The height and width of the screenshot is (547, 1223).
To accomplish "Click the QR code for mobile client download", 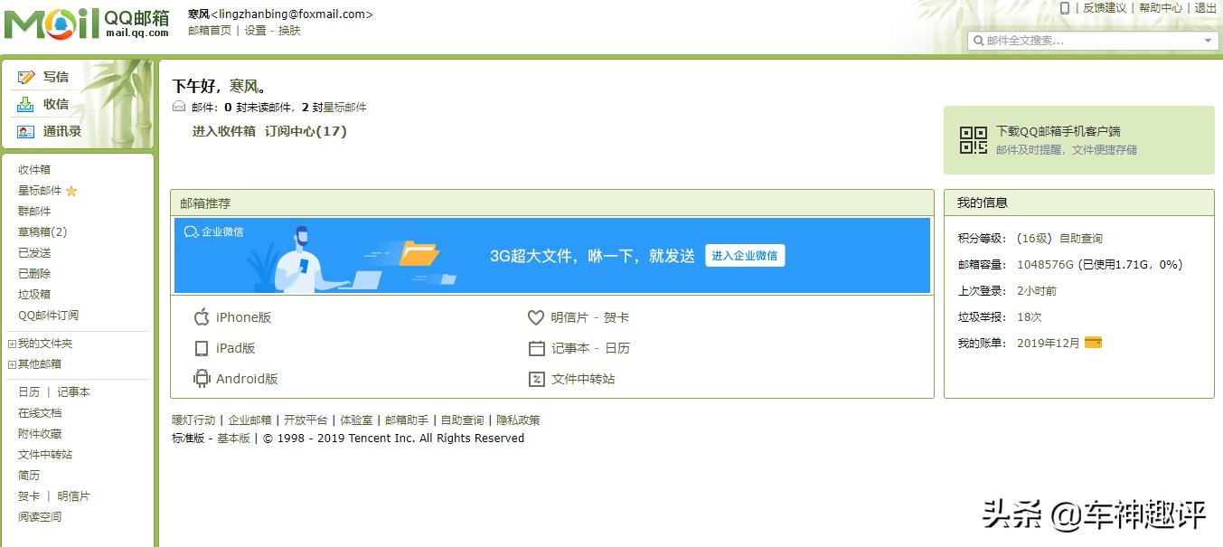I will (972, 141).
